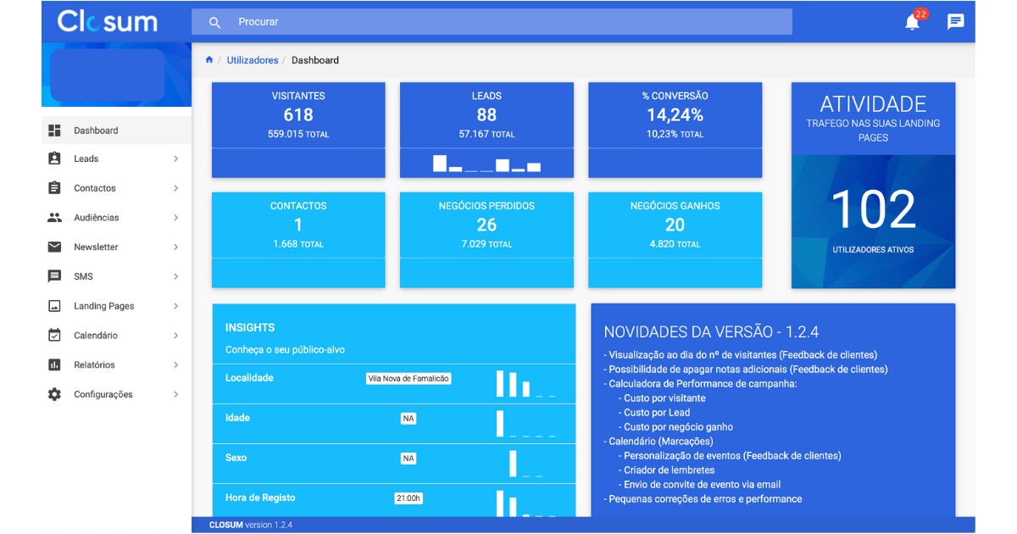
Task: Open the Relatórios menu item
Action: [x=116, y=365]
